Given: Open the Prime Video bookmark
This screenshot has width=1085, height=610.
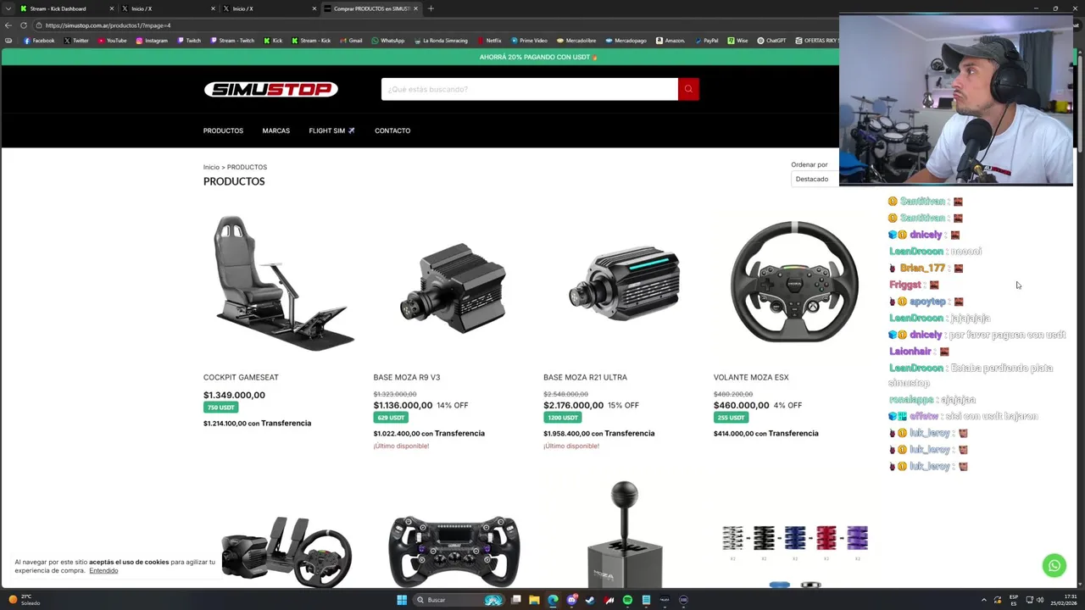Looking at the screenshot, I should click(x=529, y=41).
